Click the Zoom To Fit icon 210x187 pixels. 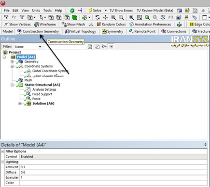[x=131, y=17]
